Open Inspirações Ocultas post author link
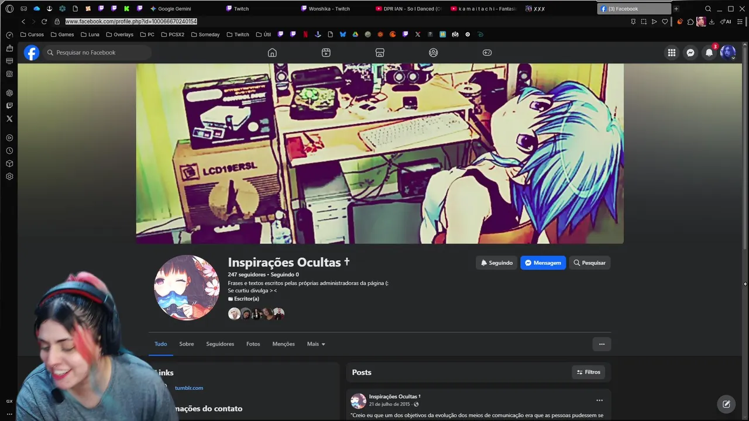 (395, 396)
